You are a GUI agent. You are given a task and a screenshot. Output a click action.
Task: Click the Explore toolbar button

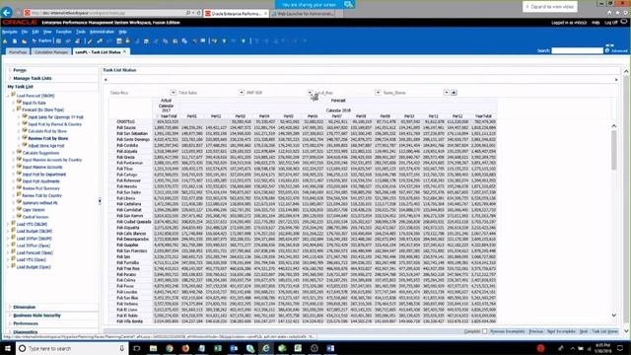(41, 41)
